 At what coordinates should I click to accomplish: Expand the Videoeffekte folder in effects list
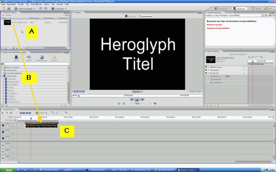pos(2,76)
